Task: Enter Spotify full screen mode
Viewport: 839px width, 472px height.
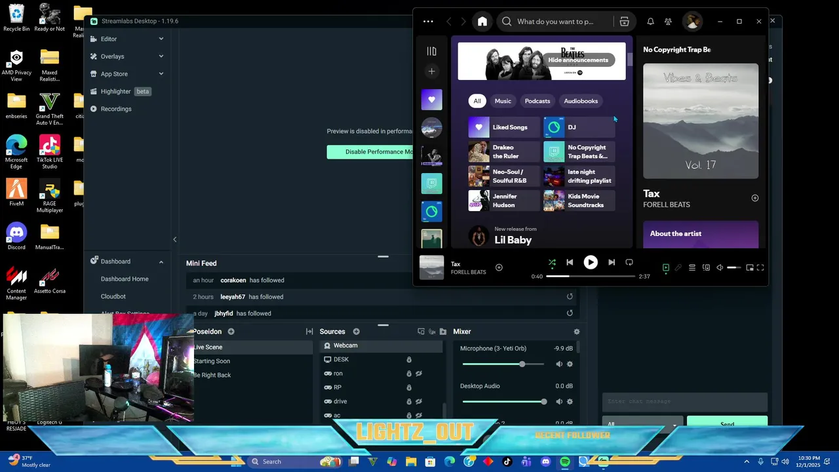Action: coord(760,267)
